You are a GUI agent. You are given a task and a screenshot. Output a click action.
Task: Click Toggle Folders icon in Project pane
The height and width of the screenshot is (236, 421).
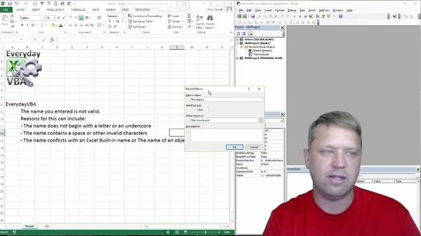tap(250, 33)
